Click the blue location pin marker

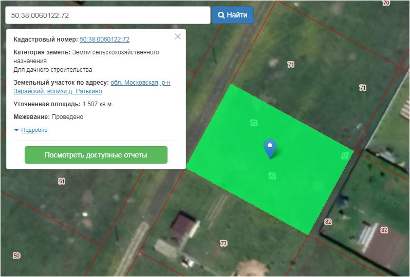pyautogui.click(x=270, y=148)
